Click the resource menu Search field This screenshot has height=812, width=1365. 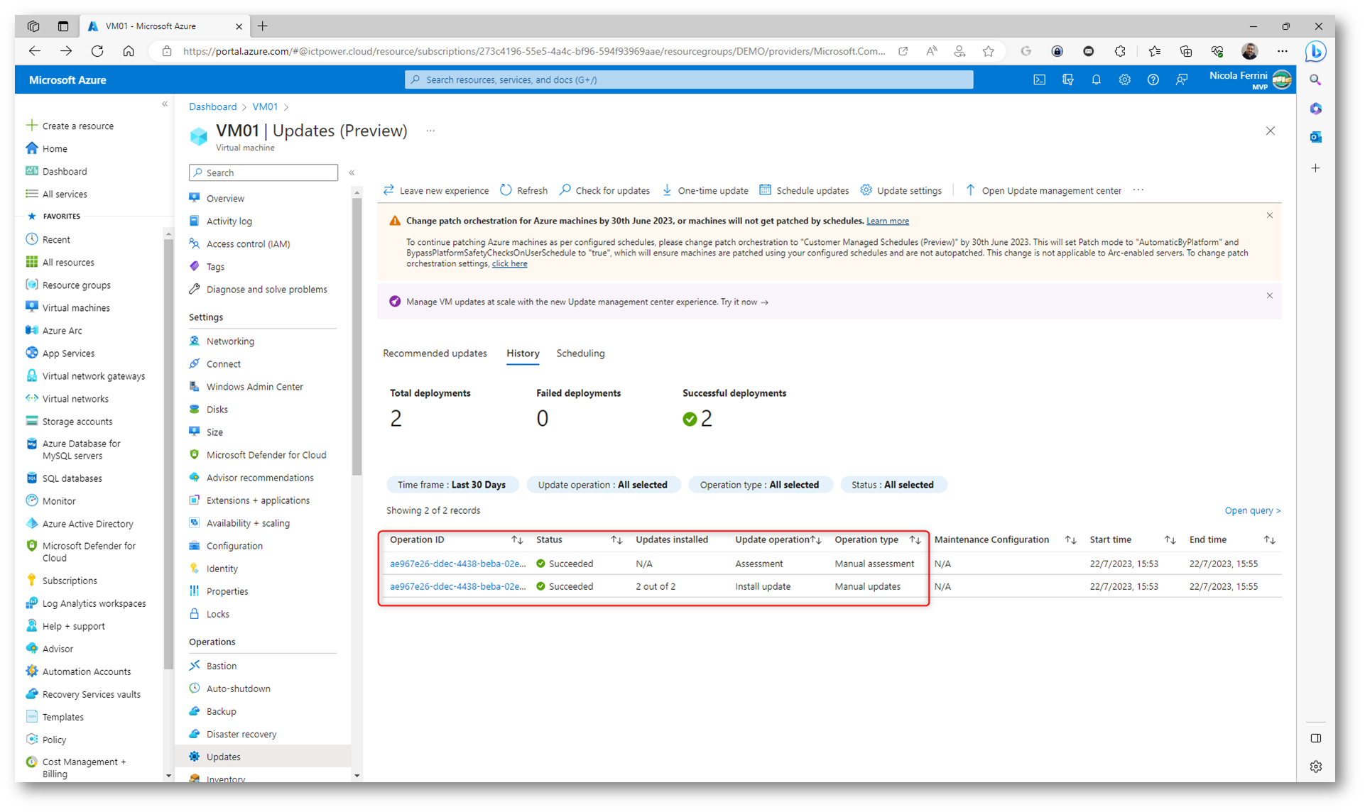coord(263,172)
